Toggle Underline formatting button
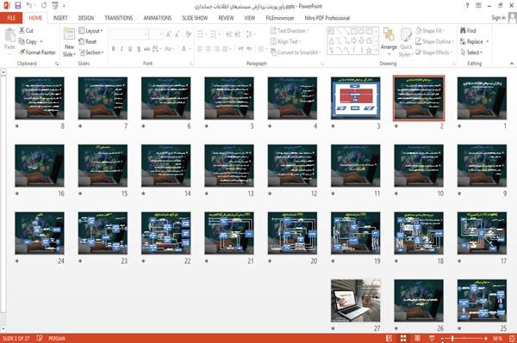Viewport: 517px width, 343px height. [x=130, y=49]
